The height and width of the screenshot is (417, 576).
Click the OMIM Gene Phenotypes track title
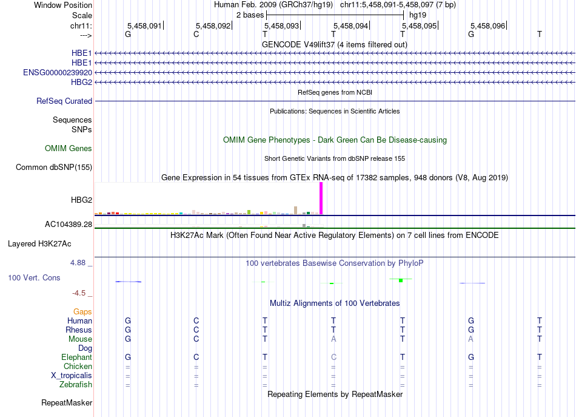pyautogui.click(x=335, y=140)
